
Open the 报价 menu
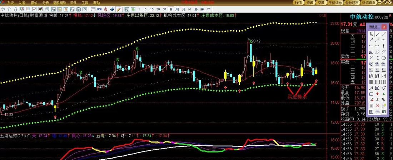coord(34,3)
